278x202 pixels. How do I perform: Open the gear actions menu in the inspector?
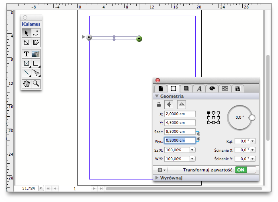(x=161, y=170)
